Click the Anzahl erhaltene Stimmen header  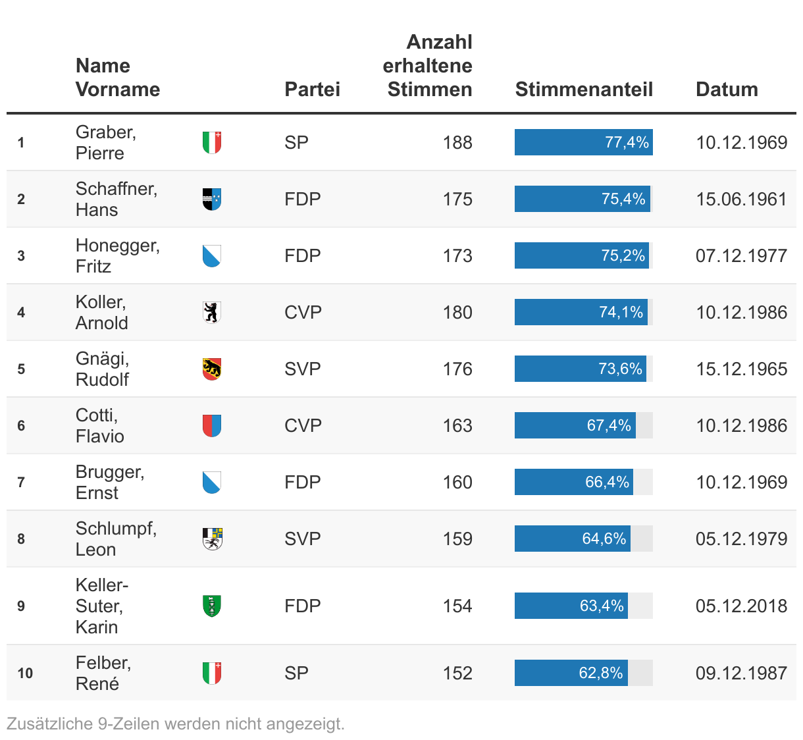click(428, 66)
